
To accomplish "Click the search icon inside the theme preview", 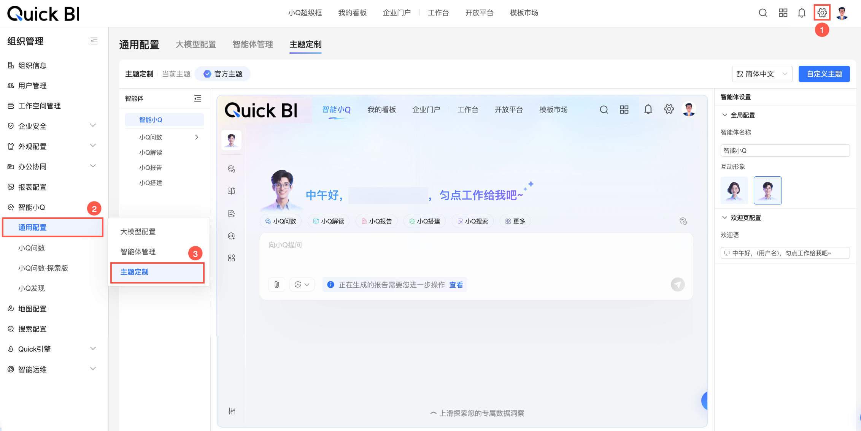I will pos(604,110).
